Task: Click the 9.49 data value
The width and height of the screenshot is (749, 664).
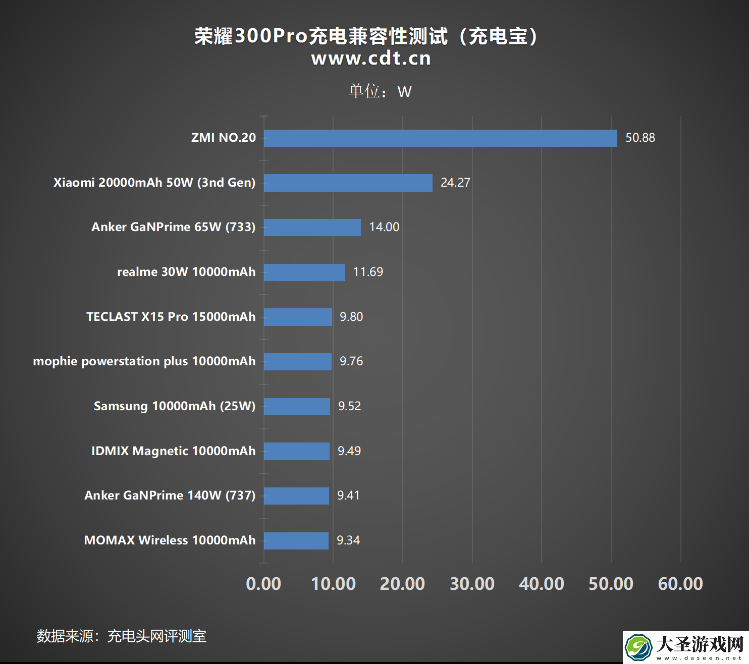Action: tap(350, 451)
